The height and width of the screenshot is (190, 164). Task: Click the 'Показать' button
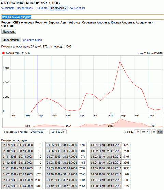[x=9, y=32]
